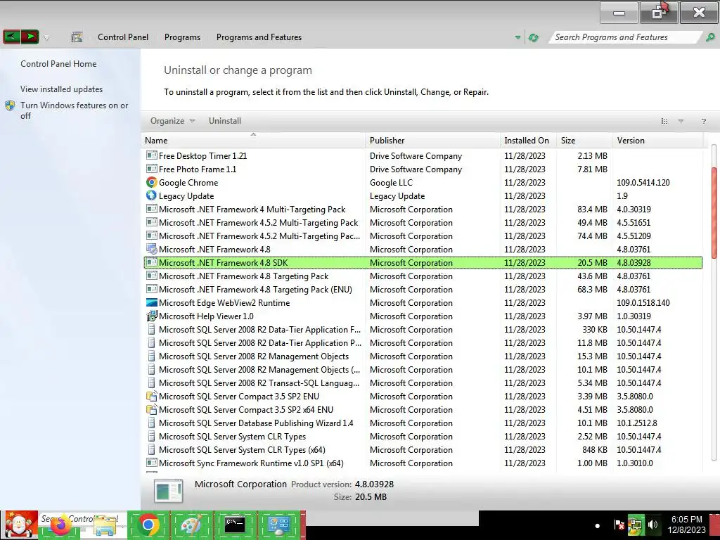Click the Legacy Update program icon

(x=152, y=195)
